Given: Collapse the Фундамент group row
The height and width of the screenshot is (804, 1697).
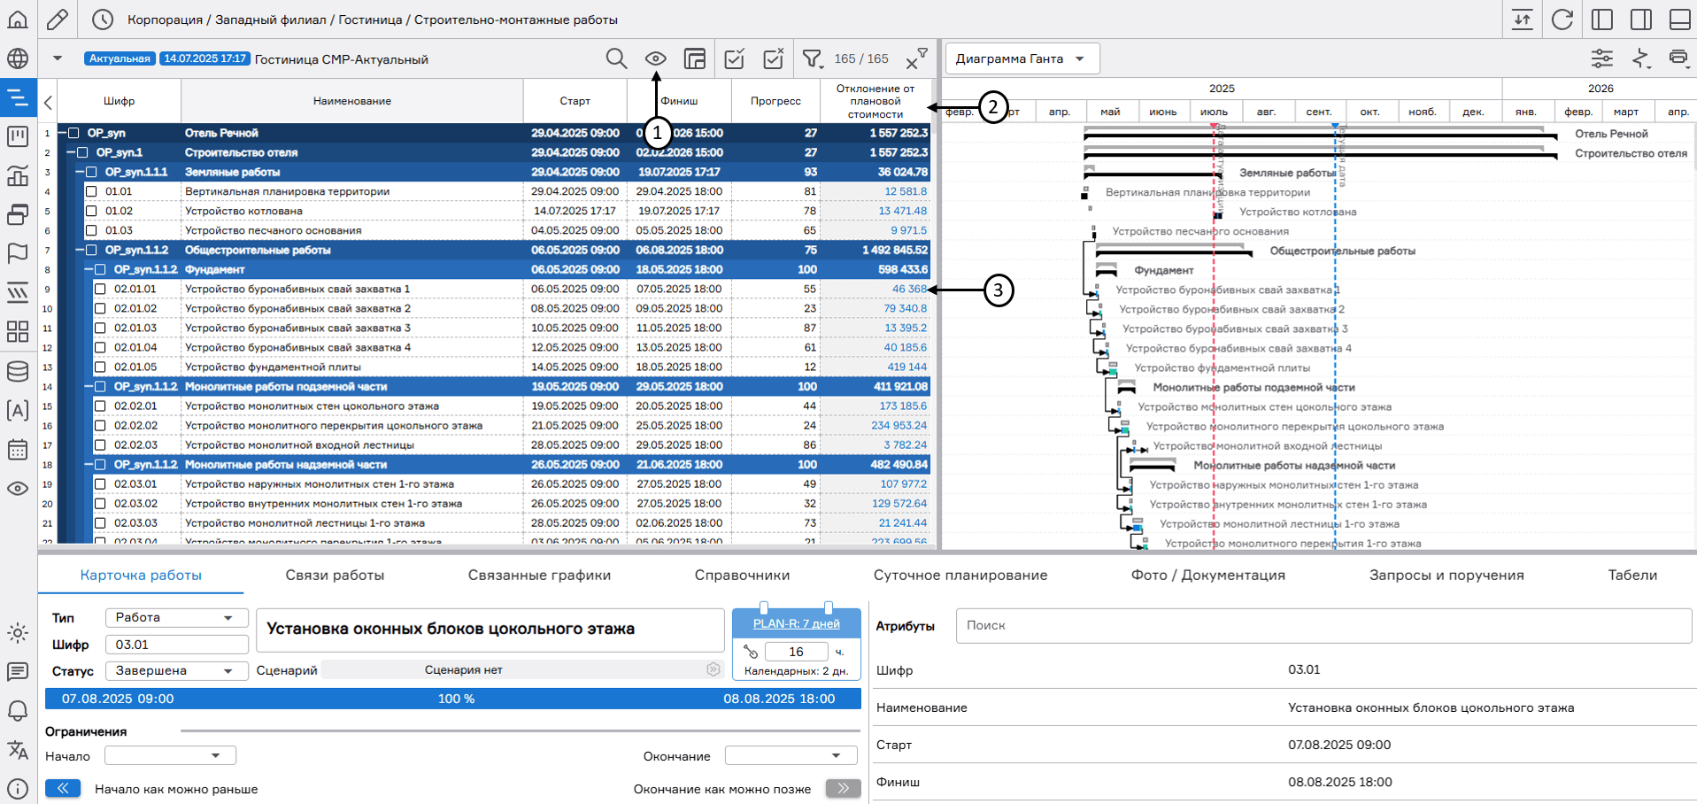Looking at the screenshot, I should click(89, 269).
